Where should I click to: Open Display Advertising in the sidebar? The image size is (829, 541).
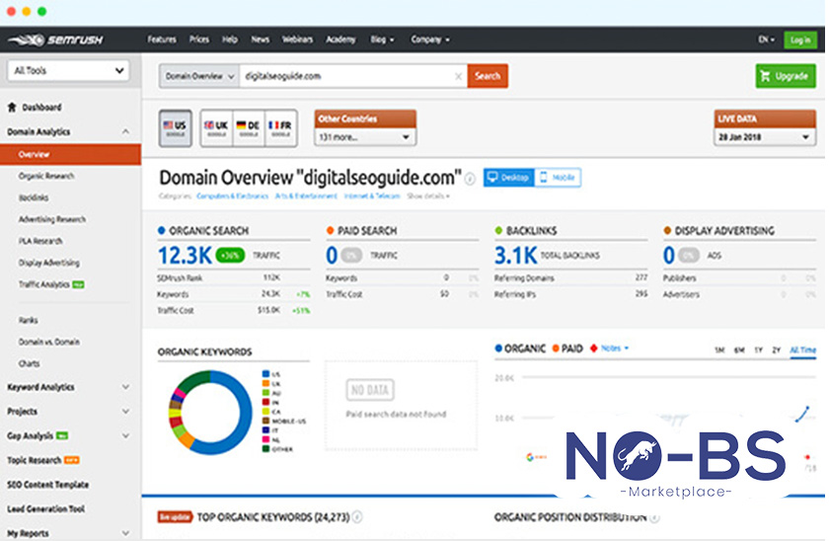[x=48, y=263]
